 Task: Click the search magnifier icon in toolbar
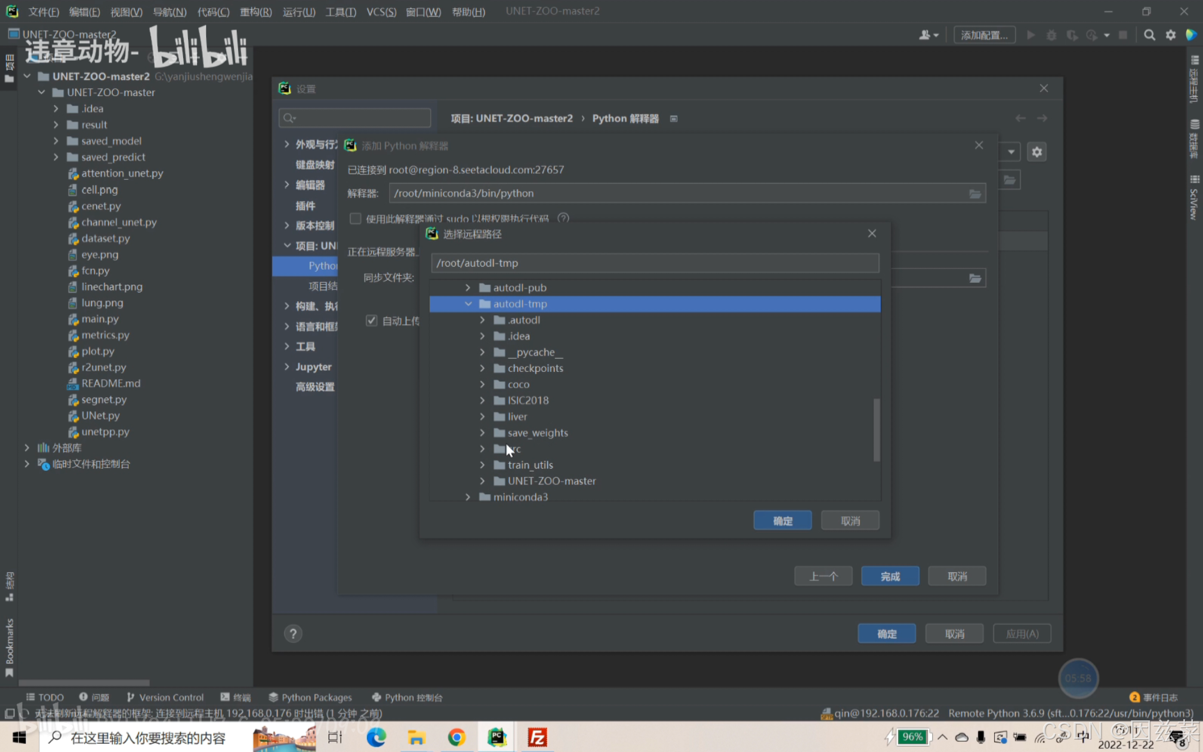point(1149,35)
